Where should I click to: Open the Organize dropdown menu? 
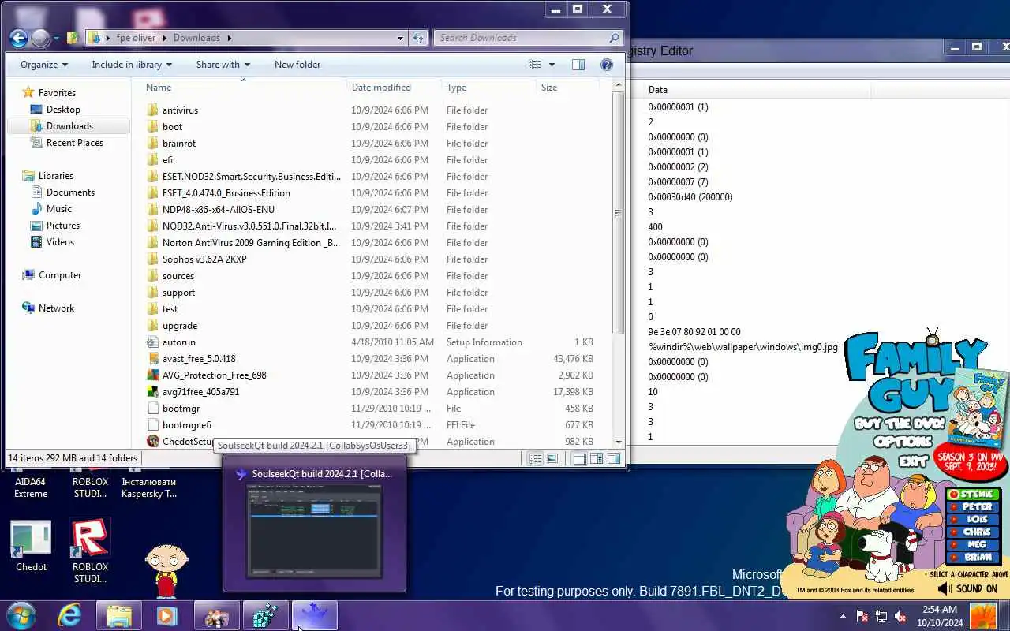[x=44, y=65]
